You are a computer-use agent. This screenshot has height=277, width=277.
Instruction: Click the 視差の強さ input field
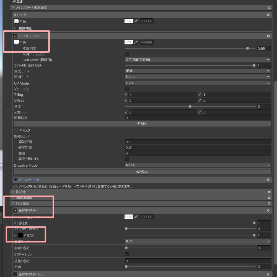[198, 261]
